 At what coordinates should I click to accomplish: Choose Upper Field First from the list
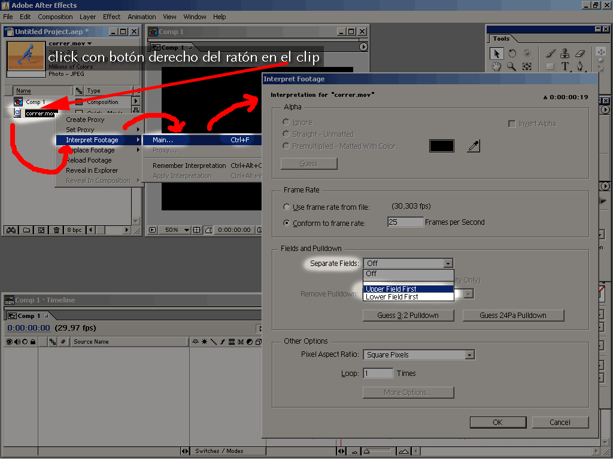(408, 289)
